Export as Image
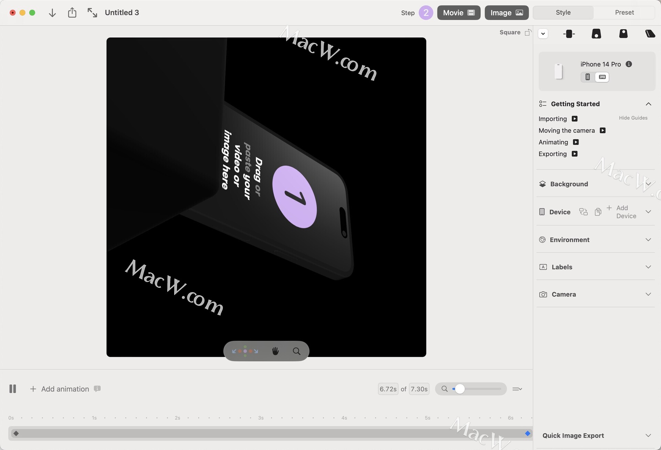Image resolution: width=661 pixels, height=450 pixels. [506, 13]
